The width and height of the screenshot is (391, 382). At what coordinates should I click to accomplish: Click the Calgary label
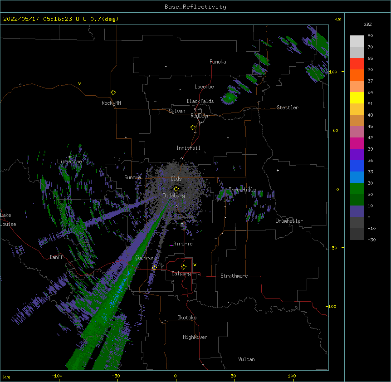(181, 274)
